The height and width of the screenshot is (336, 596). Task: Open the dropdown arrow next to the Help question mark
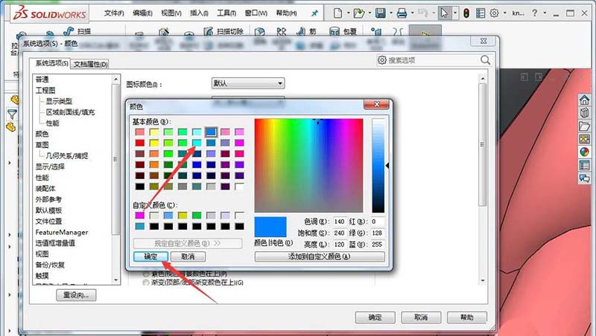[545, 13]
